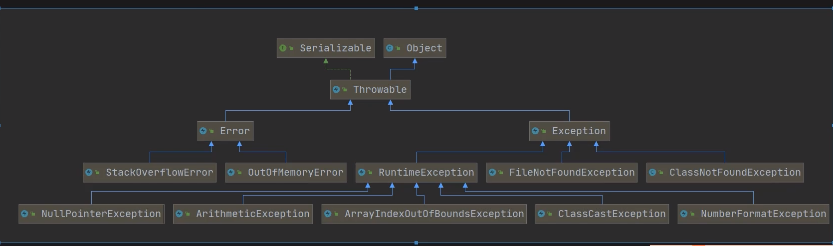Screen dimensions: 833x246
Task: Click the class icon on StackOverflowError node
Action: pyautogui.click(x=89, y=173)
